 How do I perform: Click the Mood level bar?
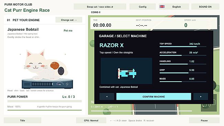point(44,110)
